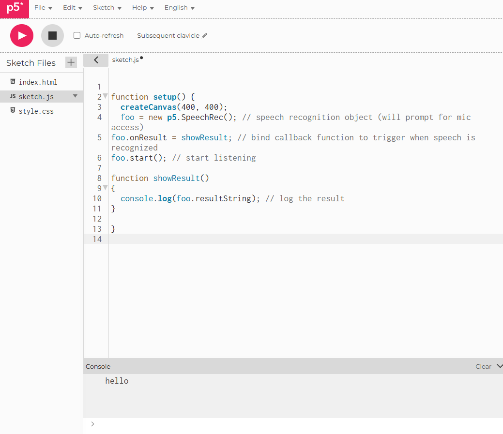Click the sketch name Subsequent clavicle

coord(168,36)
